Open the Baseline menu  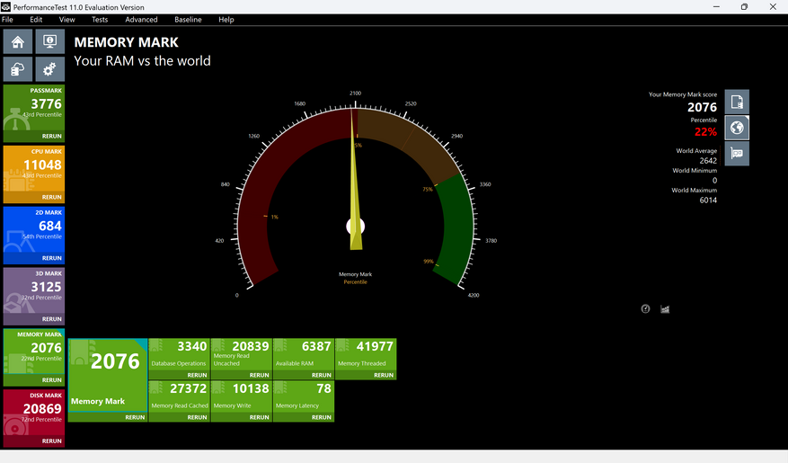click(x=188, y=20)
